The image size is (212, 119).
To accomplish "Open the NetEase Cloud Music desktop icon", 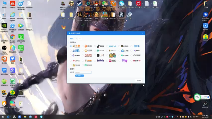I will 138,4.
